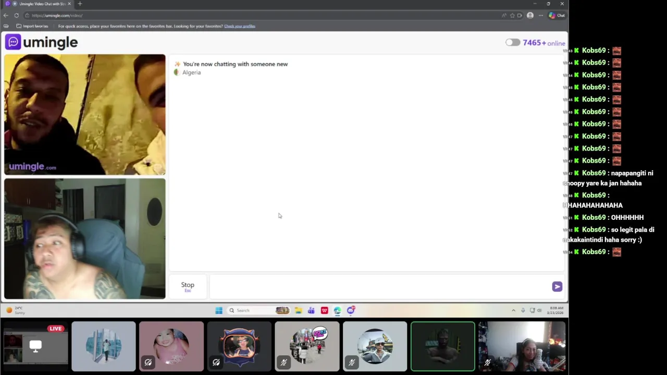Click the muted mic icon on car driver tile
The height and width of the screenshot is (375, 667).
(351, 362)
